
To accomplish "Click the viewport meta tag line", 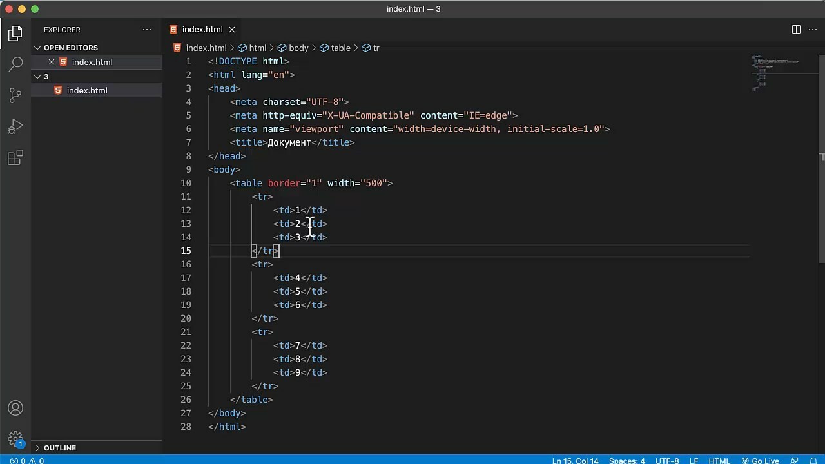I will (420, 129).
